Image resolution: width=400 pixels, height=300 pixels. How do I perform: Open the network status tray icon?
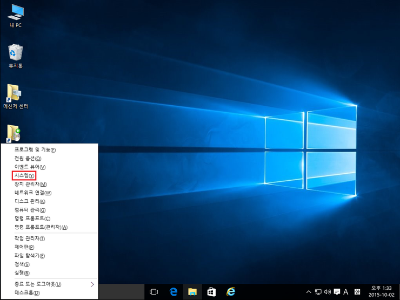pyautogui.click(x=318, y=292)
